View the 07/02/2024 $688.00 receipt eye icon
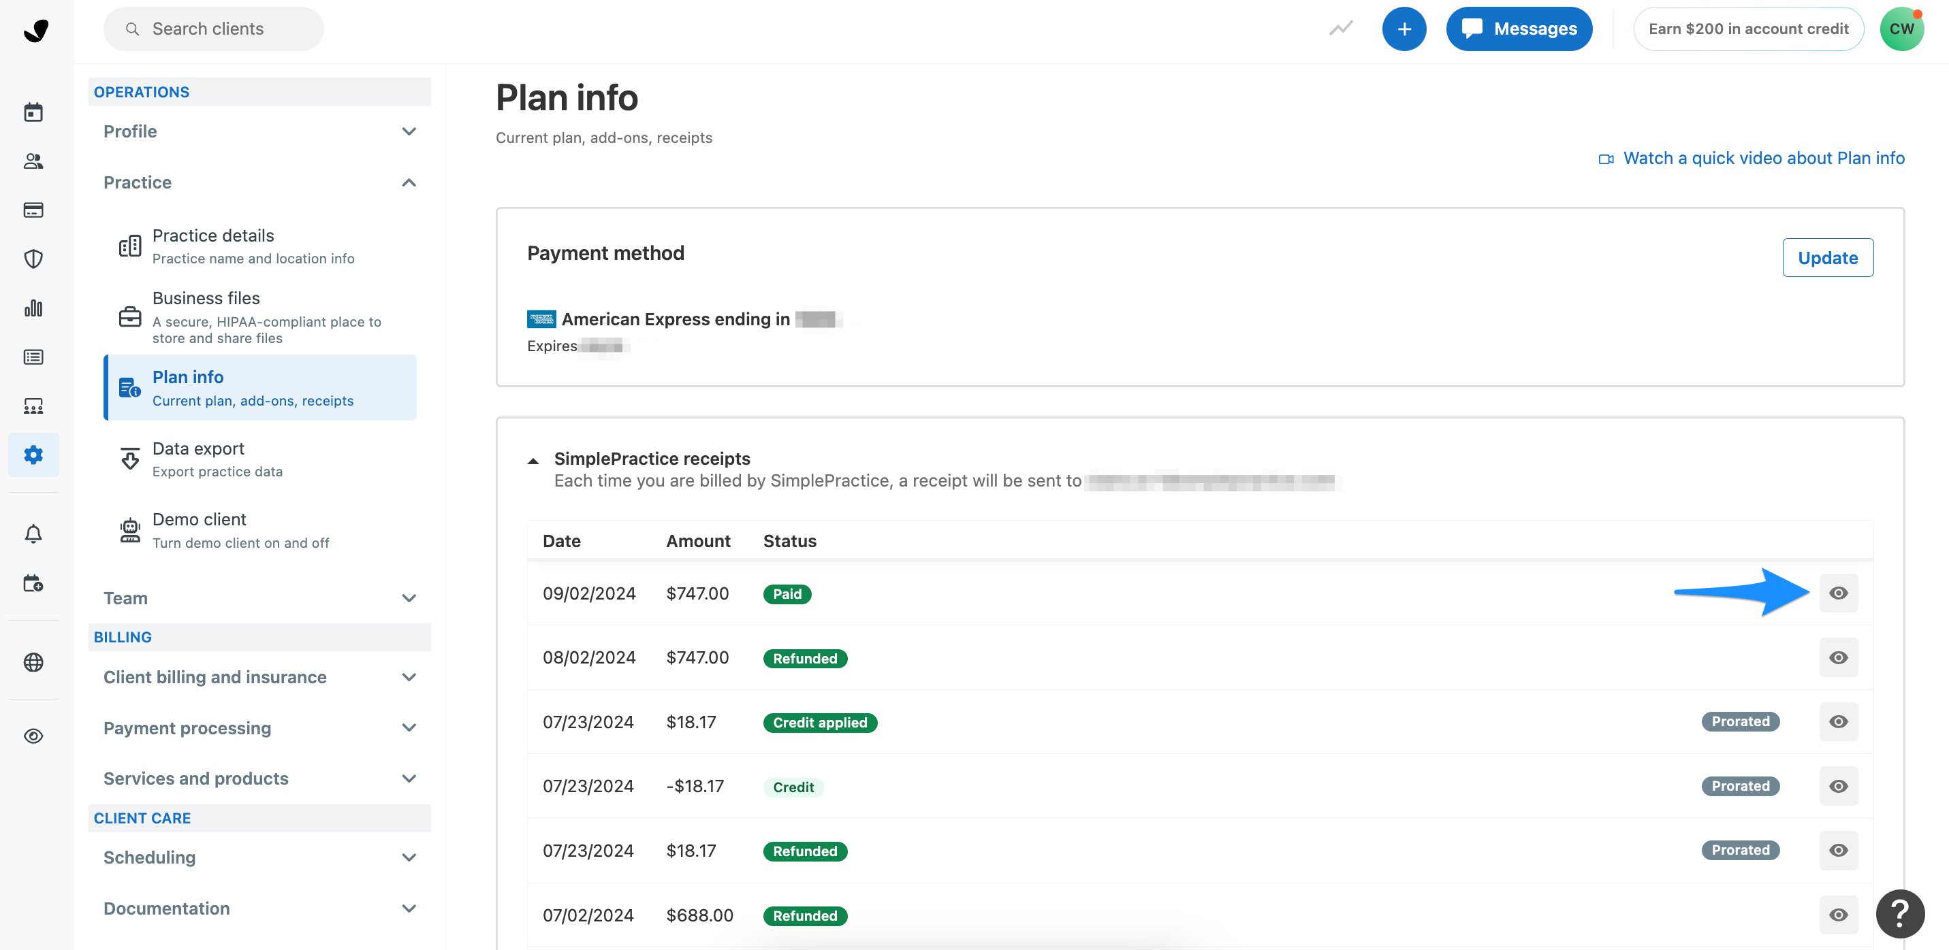The width and height of the screenshot is (1949, 950). [x=1838, y=915]
